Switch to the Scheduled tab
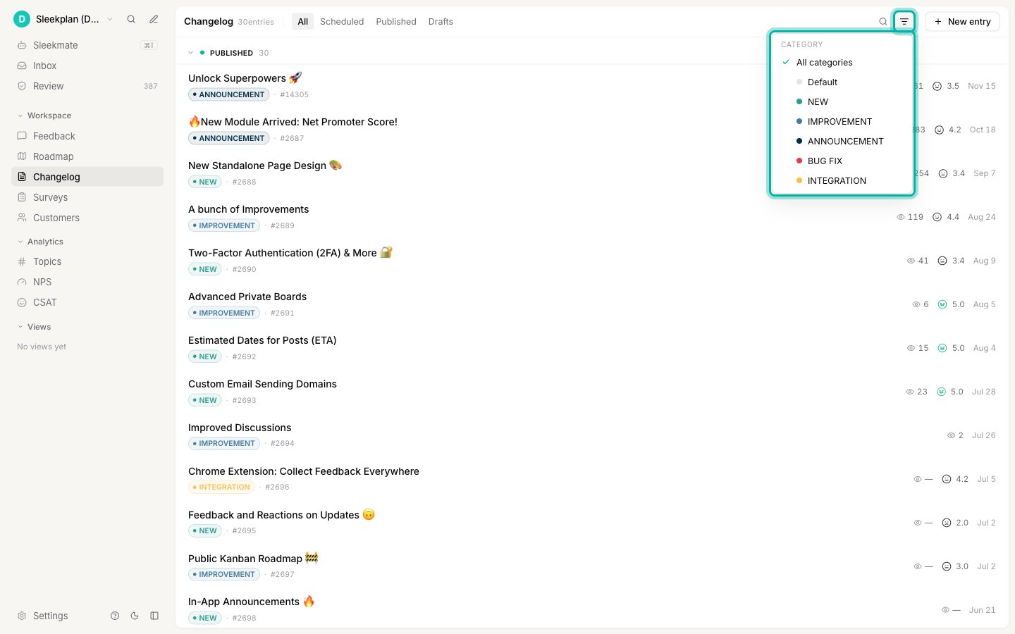The height and width of the screenshot is (634, 1015). 342,22
